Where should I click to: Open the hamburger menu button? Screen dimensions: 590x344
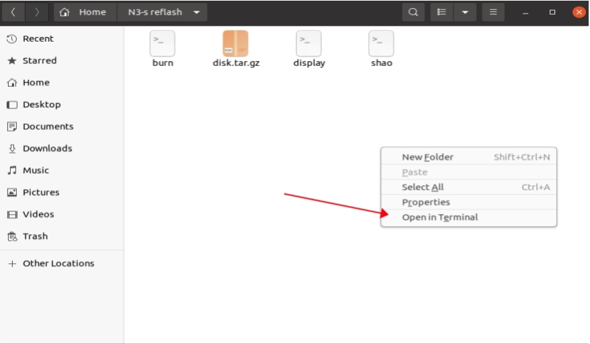pos(493,12)
